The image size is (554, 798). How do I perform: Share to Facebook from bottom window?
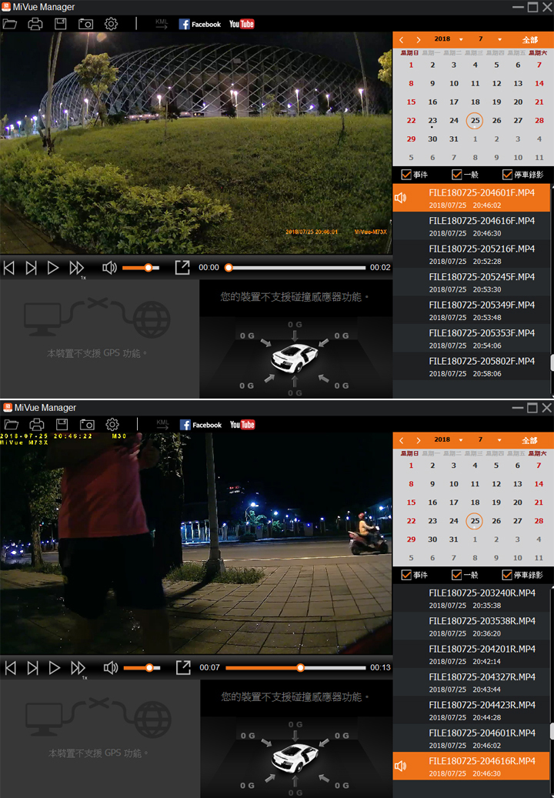tap(201, 425)
